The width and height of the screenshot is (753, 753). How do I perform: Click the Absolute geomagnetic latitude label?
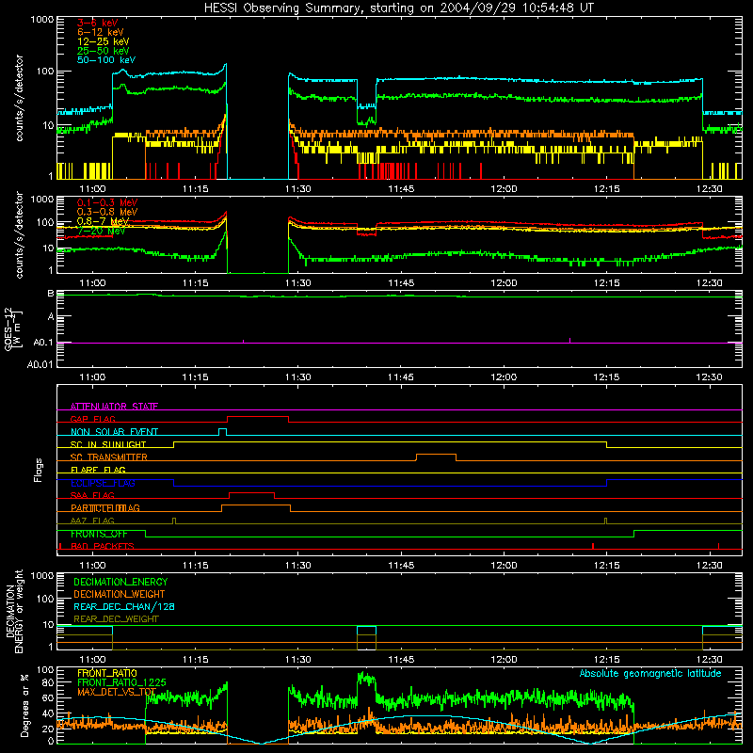tap(650, 673)
